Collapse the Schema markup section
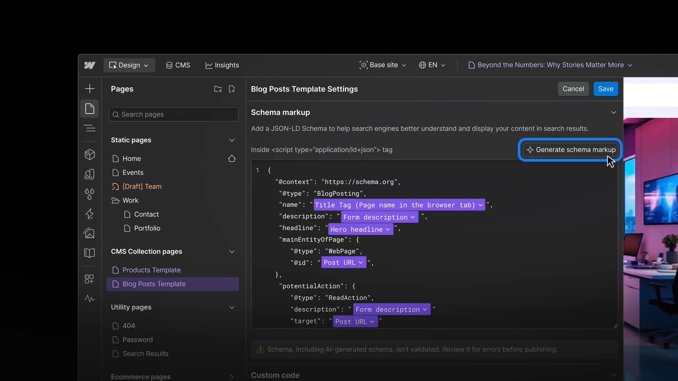The width and height of the screenshot is (678, 381). coord(614,112)
